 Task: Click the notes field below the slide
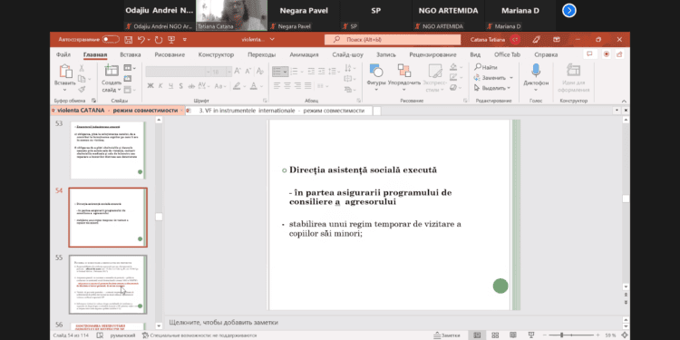point(393,323)
